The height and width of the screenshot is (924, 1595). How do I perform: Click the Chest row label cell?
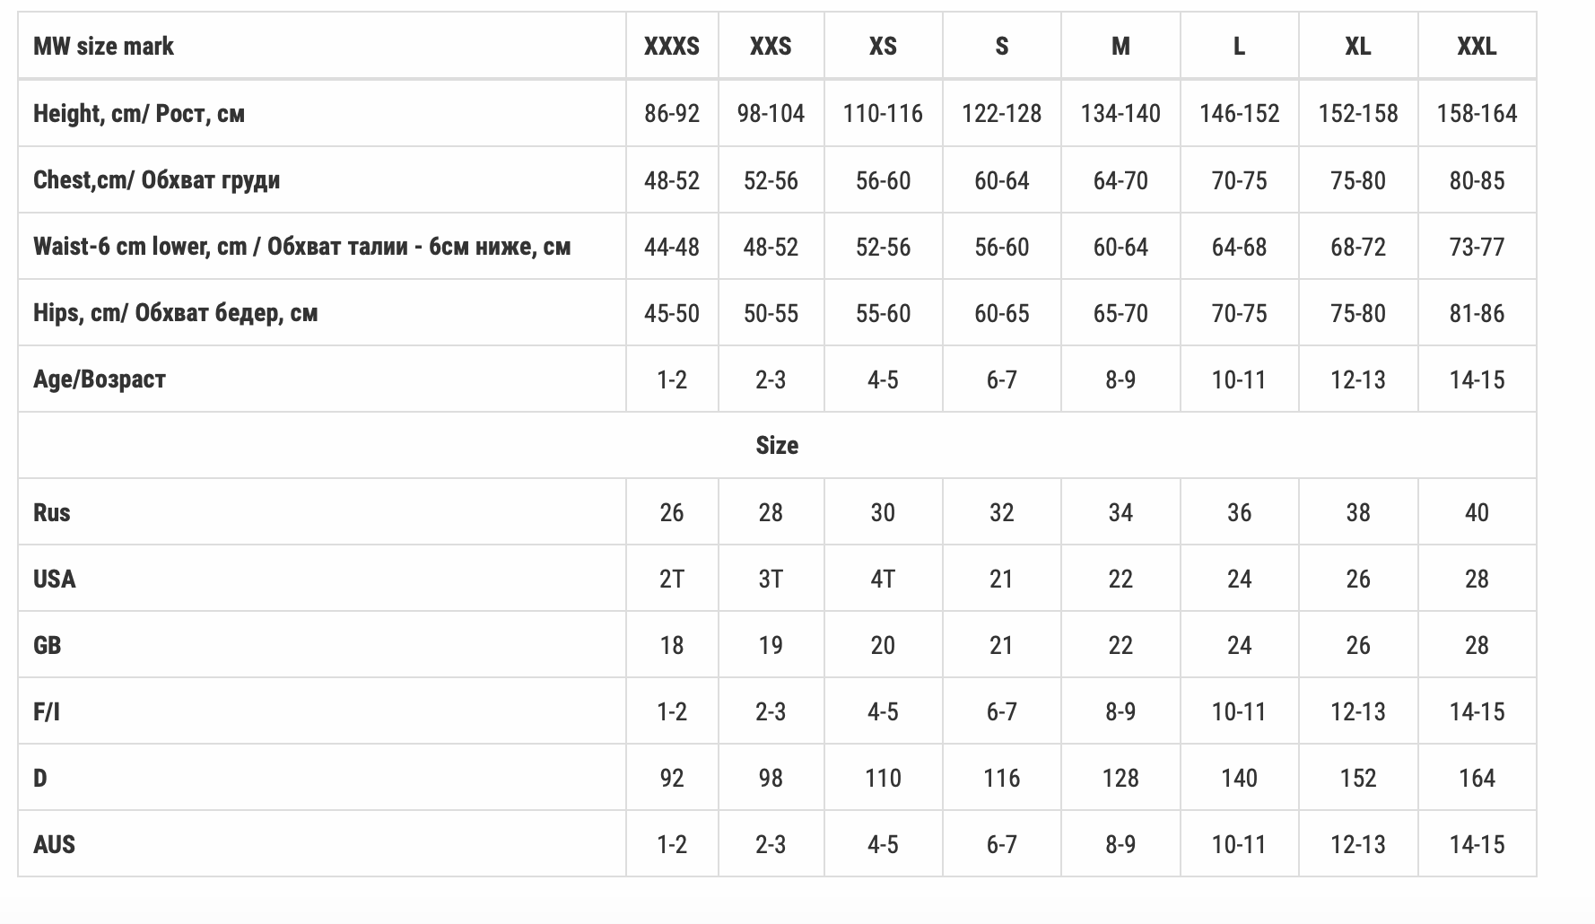156,179
